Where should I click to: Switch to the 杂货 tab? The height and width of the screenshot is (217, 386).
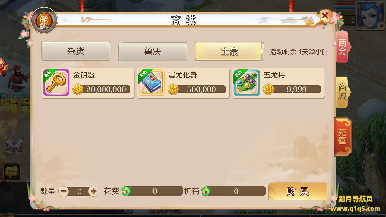76,51
